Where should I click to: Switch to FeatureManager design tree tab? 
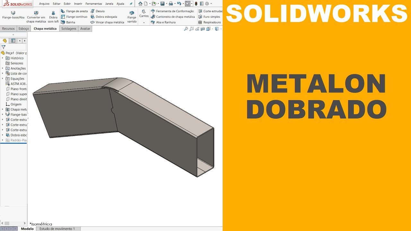pos(5,41)
